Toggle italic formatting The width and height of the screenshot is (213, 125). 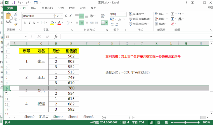click(29, 23)
